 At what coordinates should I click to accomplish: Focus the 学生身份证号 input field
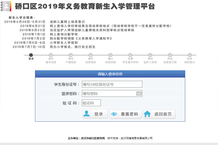coord(112,84)
